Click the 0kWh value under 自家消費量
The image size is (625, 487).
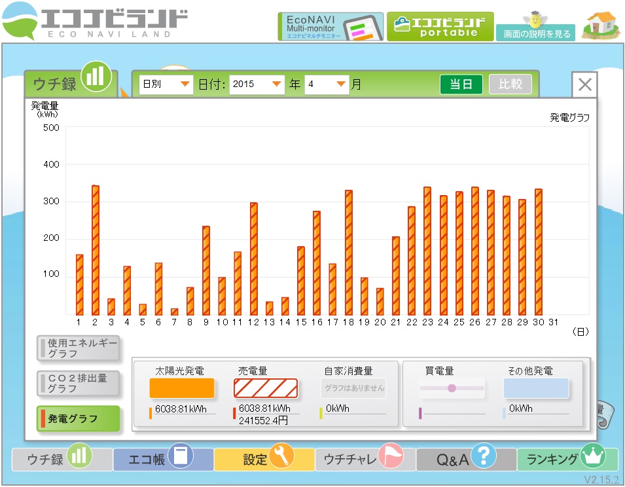(x=337, y=408)
